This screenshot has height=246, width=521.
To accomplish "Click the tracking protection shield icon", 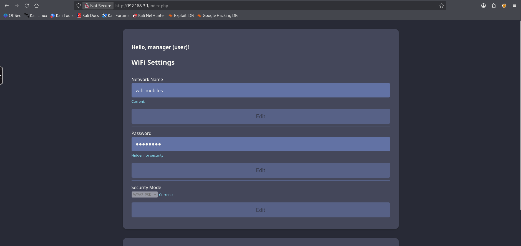I will pos(79,6).
